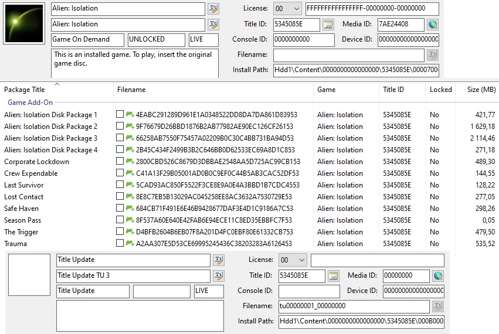This screenshot has width=499, height=334.
Task: Click the rename icon beside the empty Filename field
Action: [432, 54]
